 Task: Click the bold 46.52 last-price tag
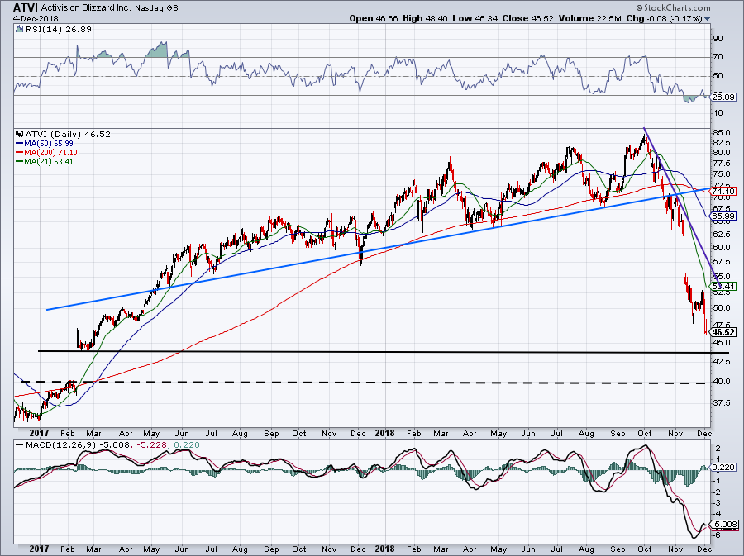point(724,333)
